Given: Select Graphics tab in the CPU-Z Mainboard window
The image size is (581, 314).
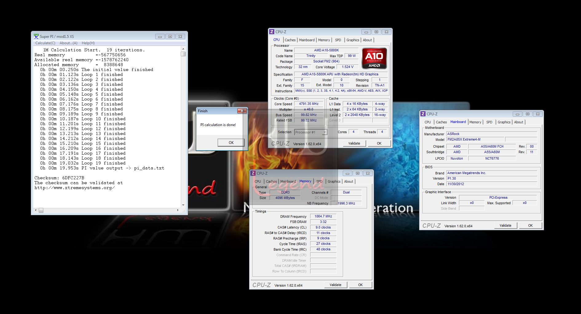Looking at the screenshot, I should point(504,122).
